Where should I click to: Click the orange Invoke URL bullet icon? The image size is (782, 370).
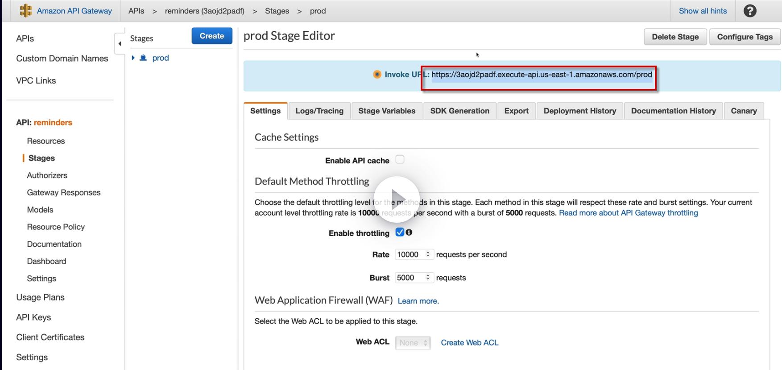coord(377,75)
